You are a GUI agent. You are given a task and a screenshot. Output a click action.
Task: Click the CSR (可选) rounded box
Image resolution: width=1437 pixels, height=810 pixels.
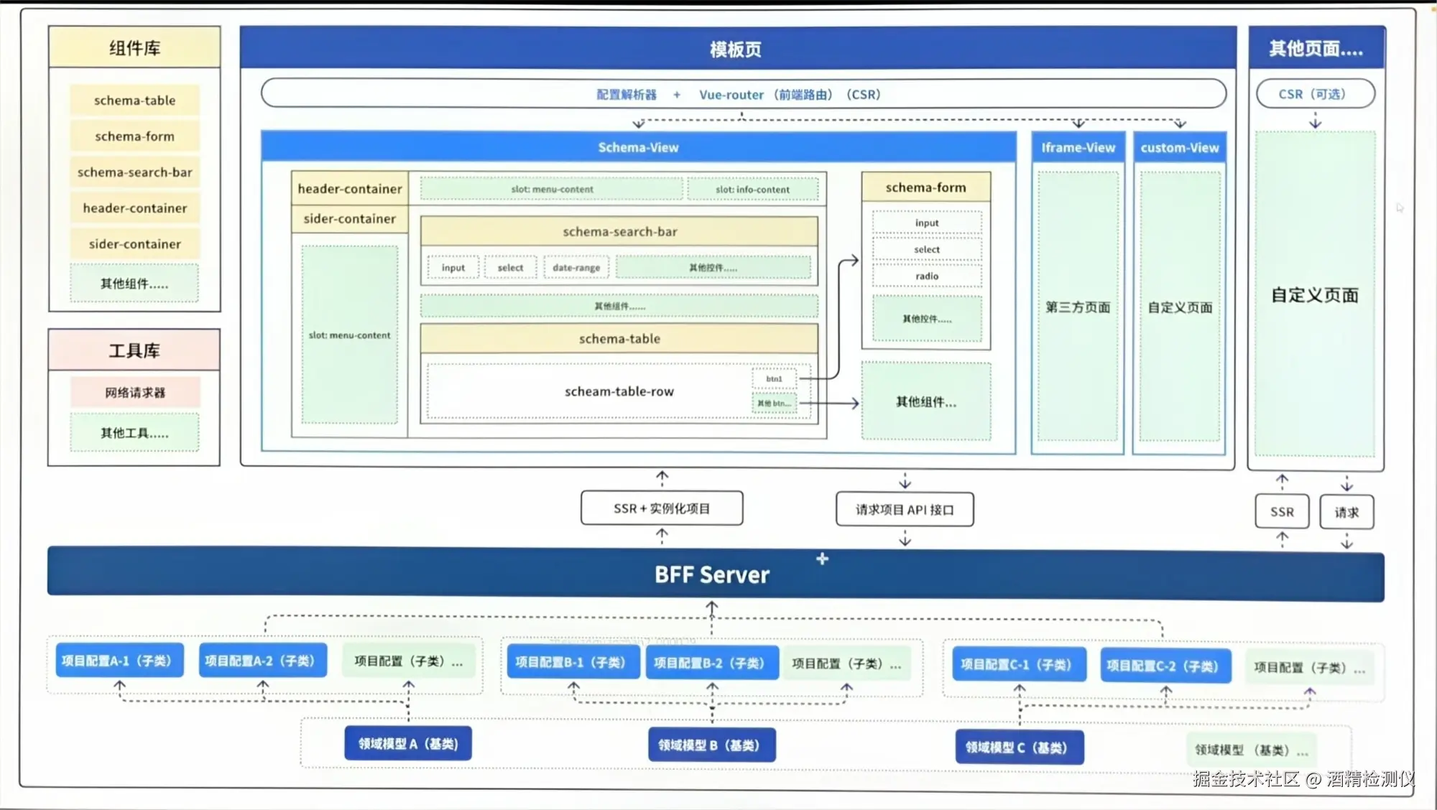(x=1315, y=94)
